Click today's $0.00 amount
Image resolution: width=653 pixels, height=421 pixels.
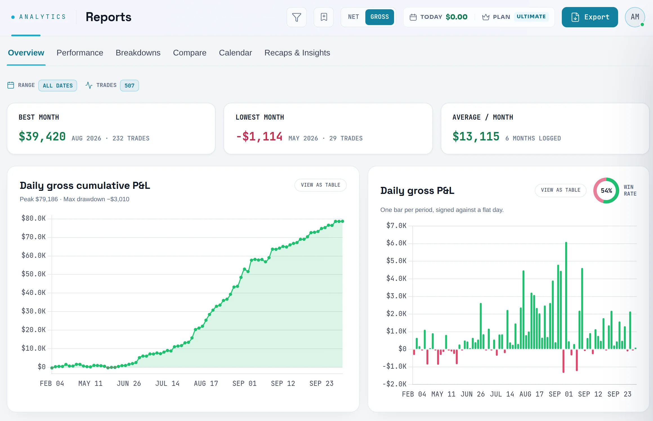(x=457, y=17)
